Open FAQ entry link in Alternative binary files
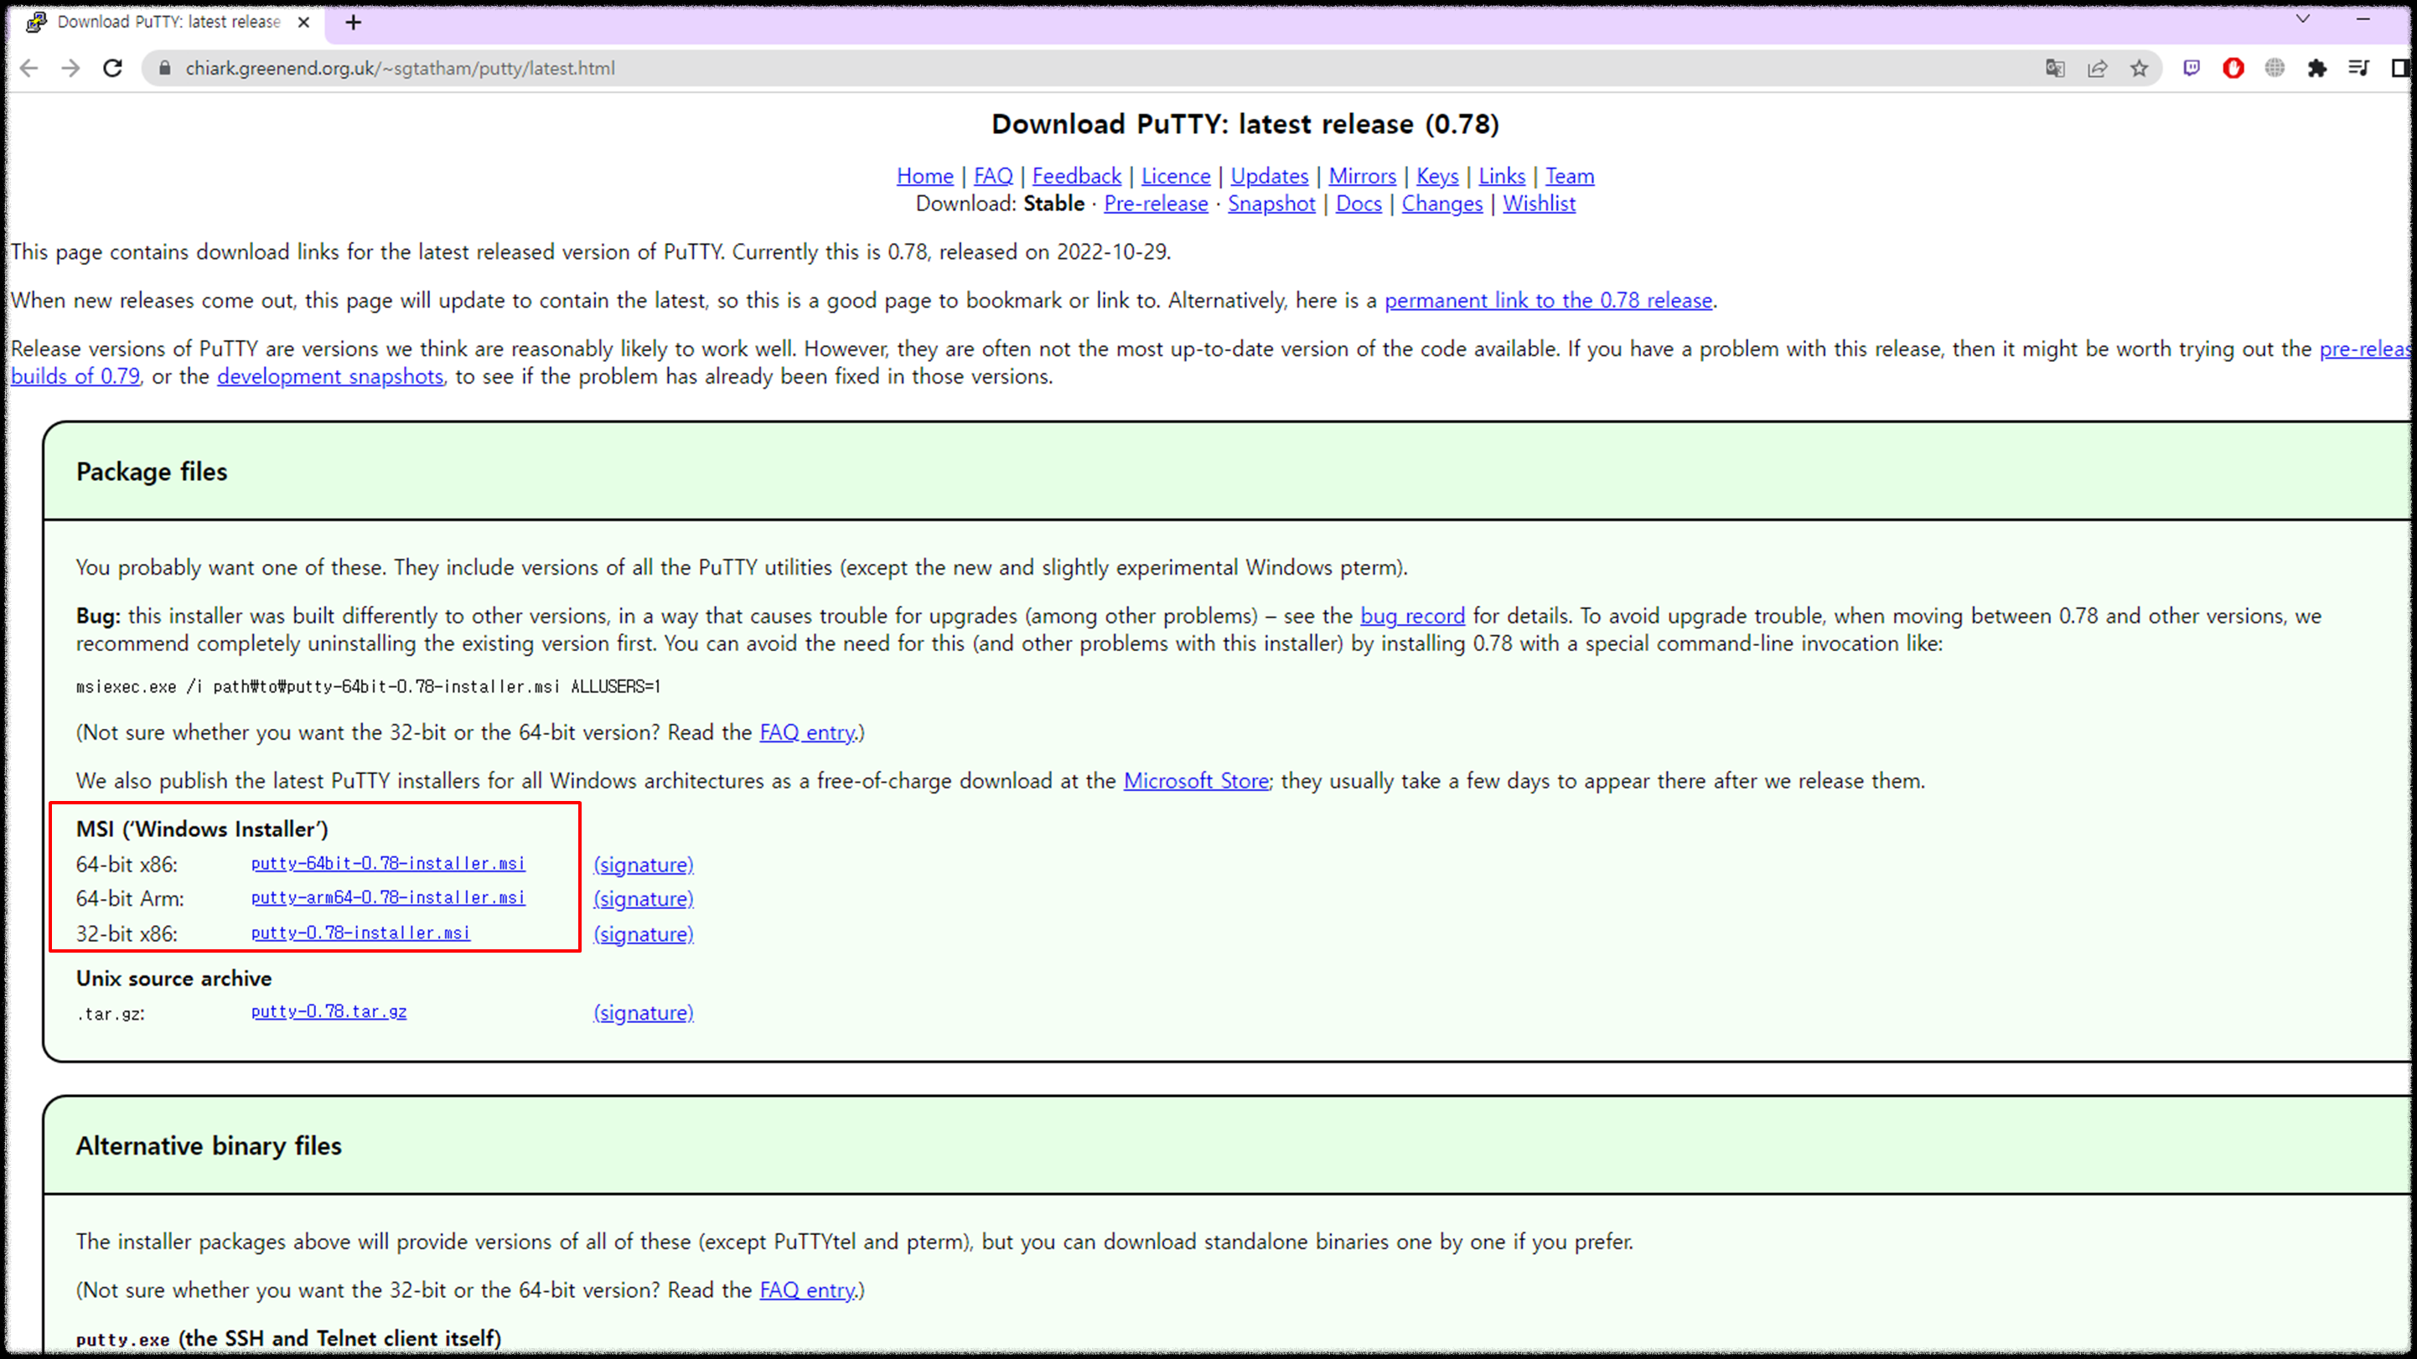The height and width of the screenshot is (1359, 2417). point(807,1290)
